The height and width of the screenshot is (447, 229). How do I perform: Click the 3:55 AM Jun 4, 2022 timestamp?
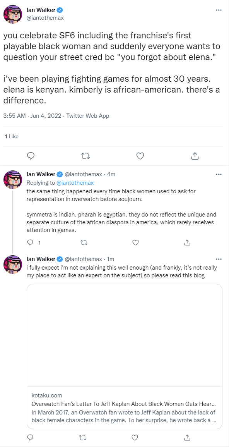[33, 116]
